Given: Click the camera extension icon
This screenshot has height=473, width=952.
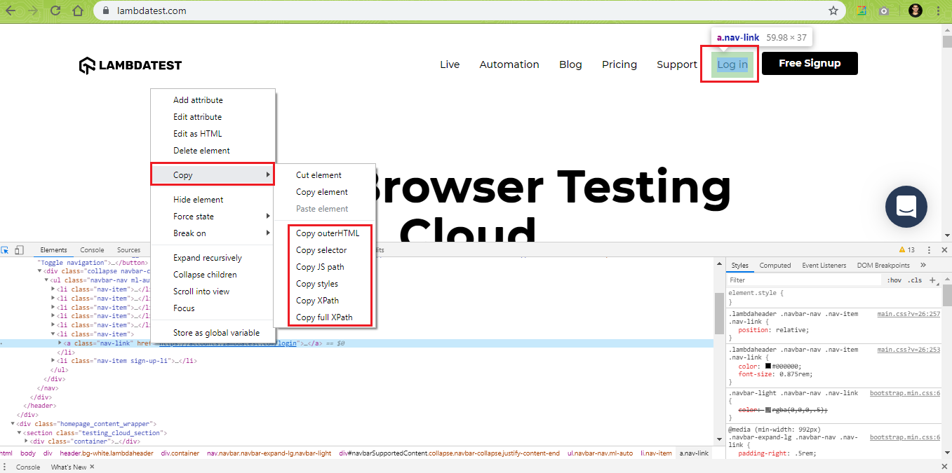Looking at the screenshot, I should [x=884, y=11].
